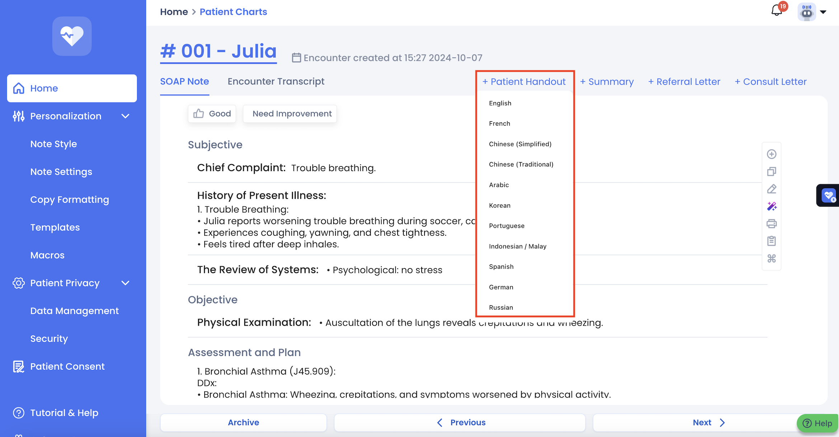Click the pencil edit icon
This screenshot has height=437, width=839.
click(x=772, y=189)
